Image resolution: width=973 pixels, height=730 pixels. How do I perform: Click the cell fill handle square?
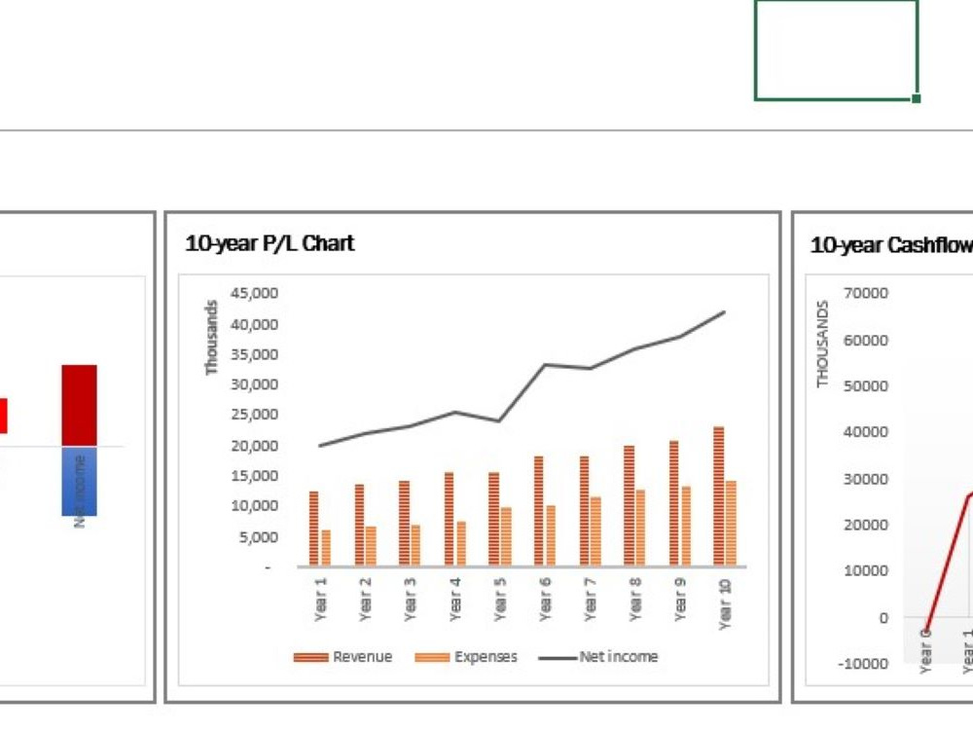point(916,98)
